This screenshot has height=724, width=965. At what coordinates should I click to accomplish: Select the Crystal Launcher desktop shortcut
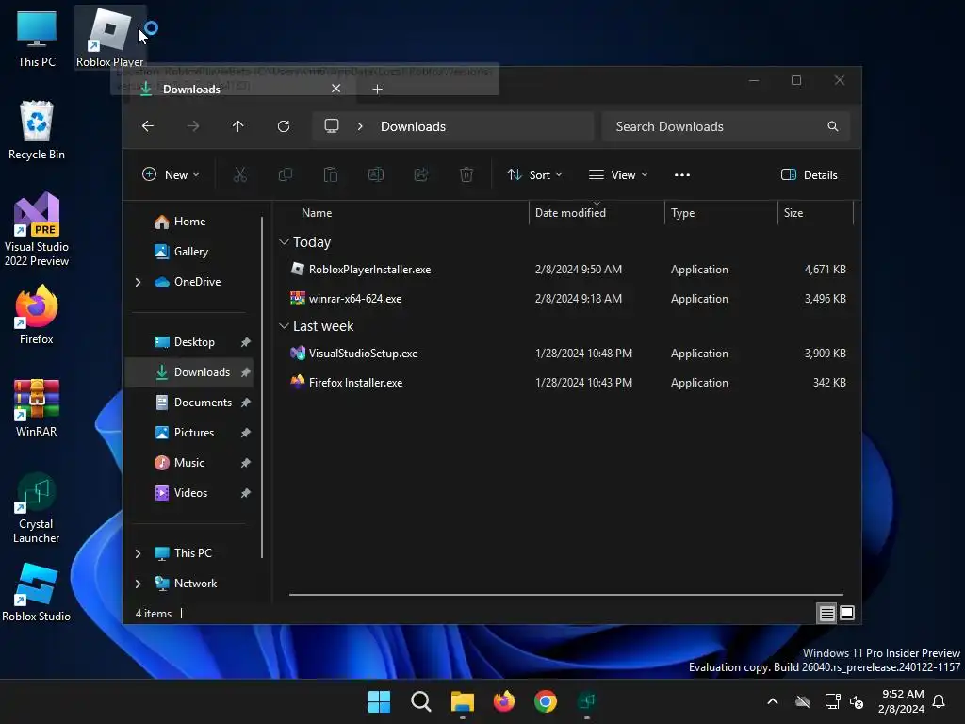37,507
